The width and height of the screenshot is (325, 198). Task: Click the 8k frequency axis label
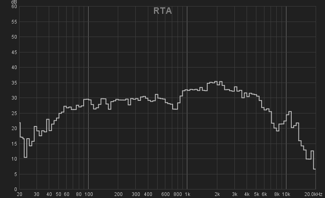click(x=277, y=194)
